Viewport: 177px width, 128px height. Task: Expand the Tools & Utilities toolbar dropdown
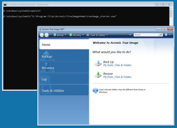tap(107, 35)
